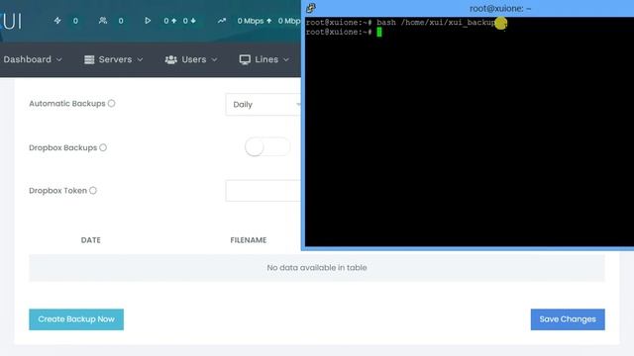Sort by the FILENAME column header
The height and width of the screenshot is (356, 634).
point(249,240)
